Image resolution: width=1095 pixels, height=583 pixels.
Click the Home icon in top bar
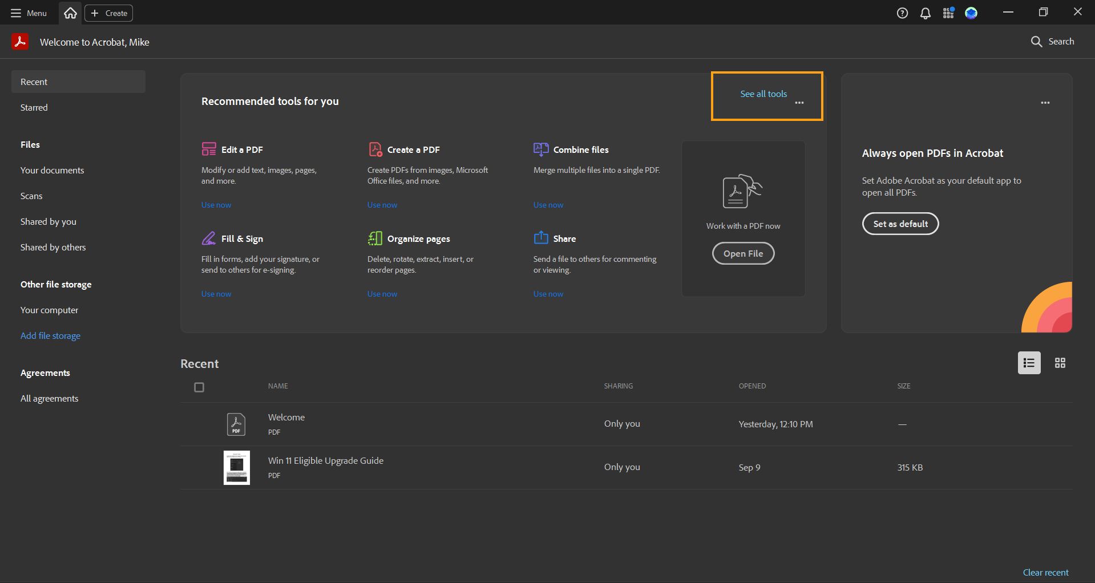point(70,13)
